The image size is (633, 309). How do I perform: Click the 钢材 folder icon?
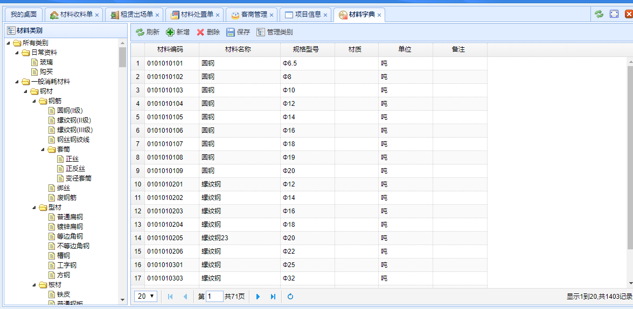click(34, 91)
